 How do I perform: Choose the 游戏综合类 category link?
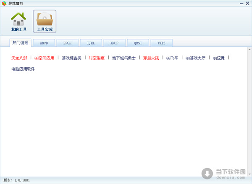71,58
